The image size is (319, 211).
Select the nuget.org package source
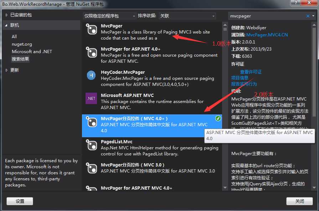(x=22, y=44)
